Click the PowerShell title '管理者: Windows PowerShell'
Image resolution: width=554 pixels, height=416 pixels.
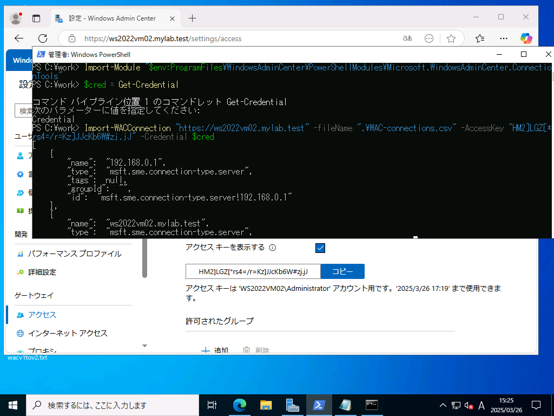(89, 55)
